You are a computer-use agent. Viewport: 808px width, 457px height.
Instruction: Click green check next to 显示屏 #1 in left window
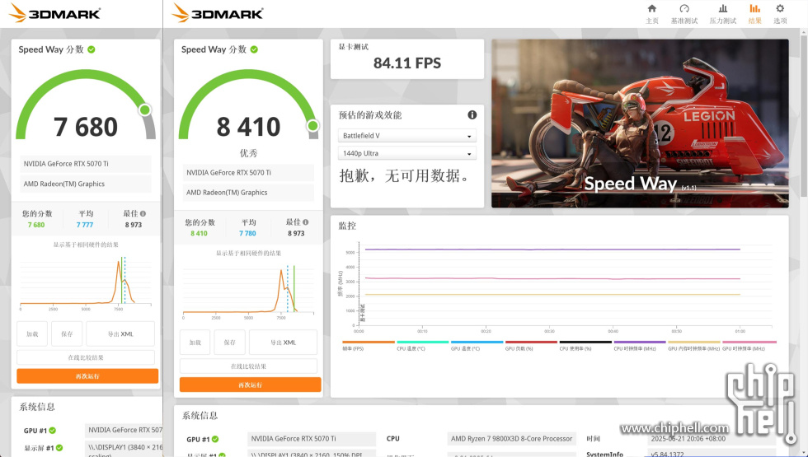[59, 448]
